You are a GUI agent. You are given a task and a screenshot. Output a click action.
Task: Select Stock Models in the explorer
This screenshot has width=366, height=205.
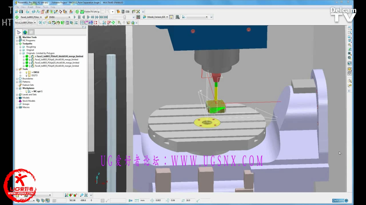pyautogui.click(x=29, y=101)
